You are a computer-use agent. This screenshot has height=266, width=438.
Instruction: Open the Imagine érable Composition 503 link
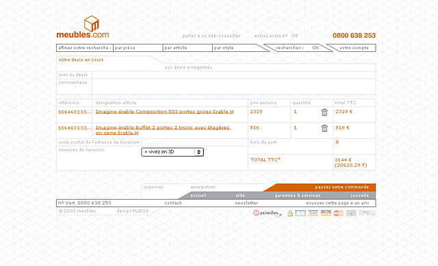click(x=164, y=111)
